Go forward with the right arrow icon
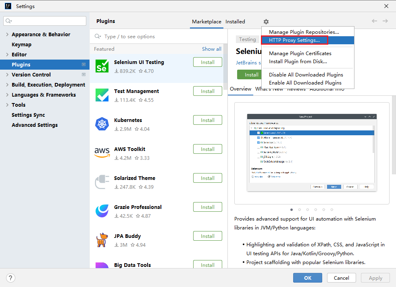The width and height of the screenshot is (396, 287). tap(385, 21)
